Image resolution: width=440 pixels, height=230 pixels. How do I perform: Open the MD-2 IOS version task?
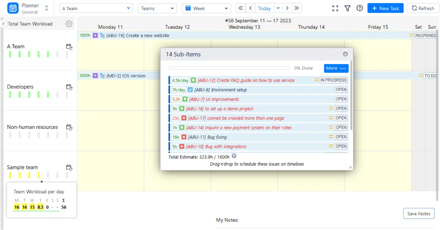(126, 76)
